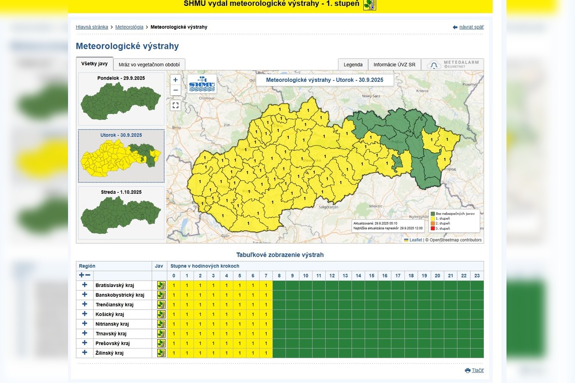
Task: Click thermometer warning icon in yellow banner
Action: [x=369, y=4]
